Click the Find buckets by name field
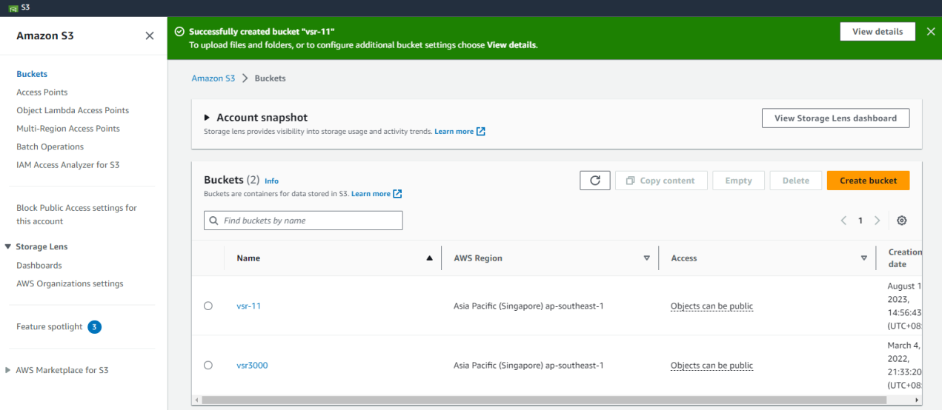Screen dimensions: 942x410 click(303, 221)
